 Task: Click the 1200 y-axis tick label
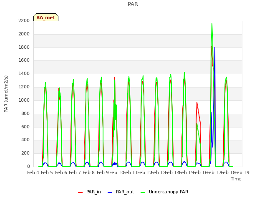24,87
